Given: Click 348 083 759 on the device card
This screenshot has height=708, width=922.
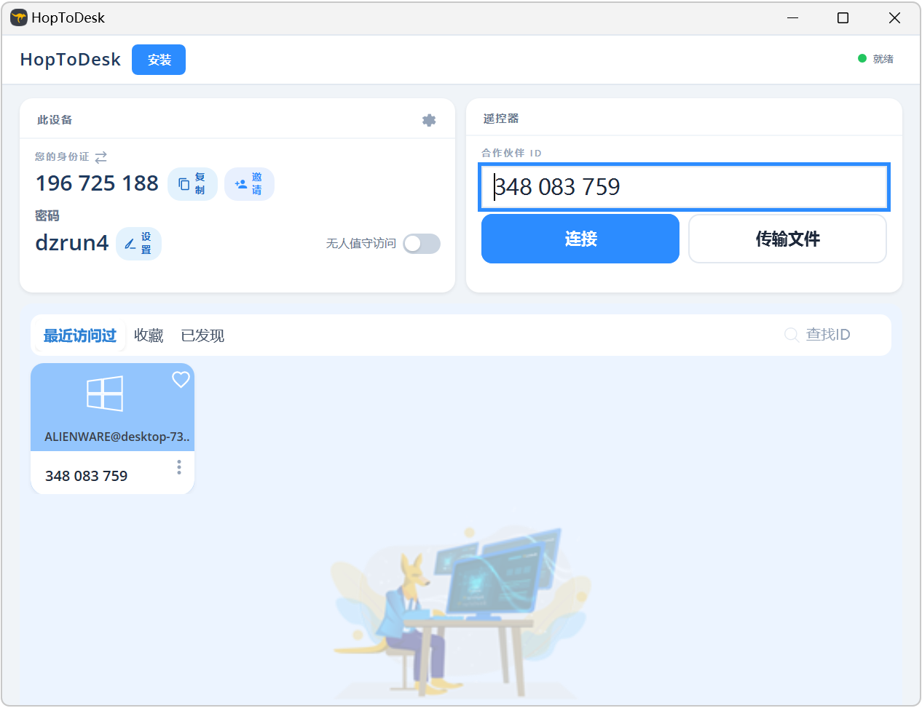Looking at the screenshot, I should (x=86, y=476).
